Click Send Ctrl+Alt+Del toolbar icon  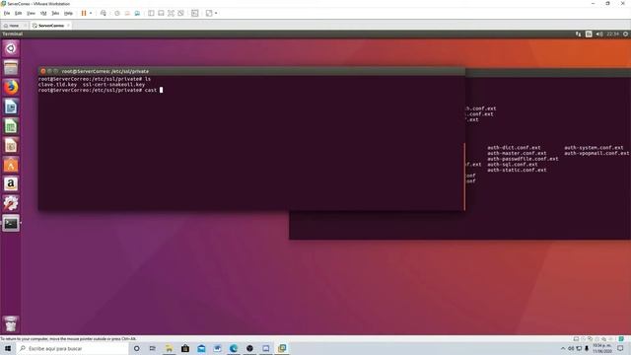[104, 13]
